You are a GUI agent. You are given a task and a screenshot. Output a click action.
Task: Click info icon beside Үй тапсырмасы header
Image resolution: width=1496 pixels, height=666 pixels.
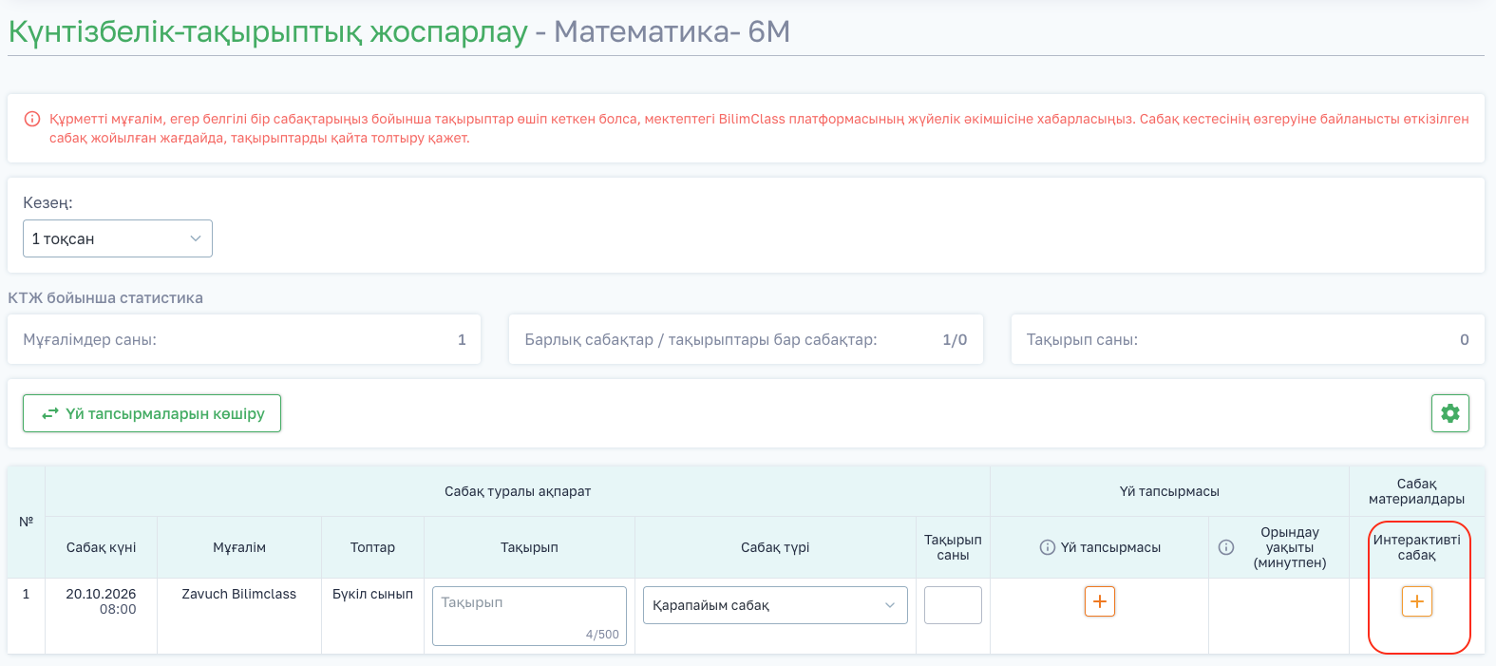(x=1048, y=547)
